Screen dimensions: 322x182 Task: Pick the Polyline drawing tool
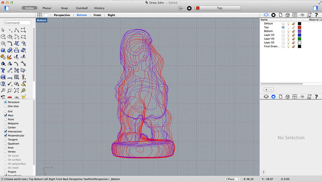click(x=16, y=30)
